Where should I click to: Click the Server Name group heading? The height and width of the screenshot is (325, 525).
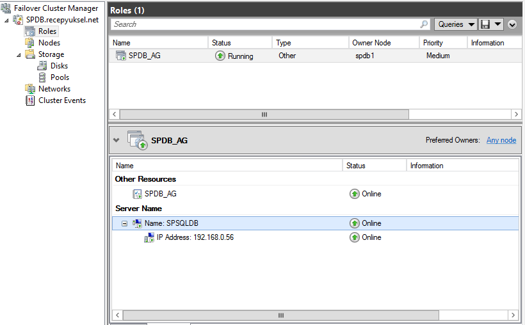click(x=139, y=209)
